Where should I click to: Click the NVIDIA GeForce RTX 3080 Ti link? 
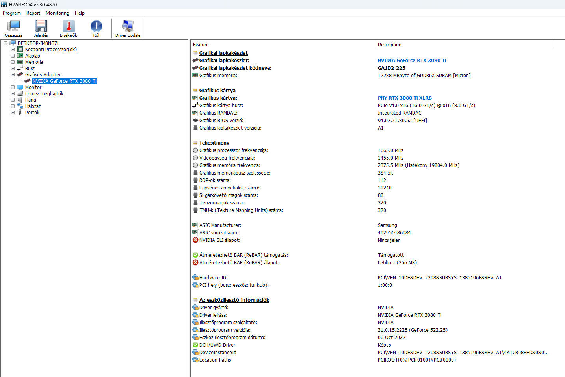[412, 60]
